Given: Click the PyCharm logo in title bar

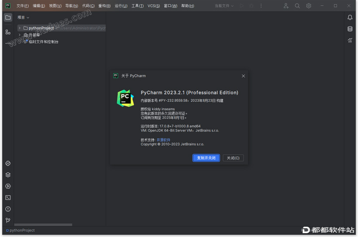Looking at the screenshot, I should [x=8, y=6].
